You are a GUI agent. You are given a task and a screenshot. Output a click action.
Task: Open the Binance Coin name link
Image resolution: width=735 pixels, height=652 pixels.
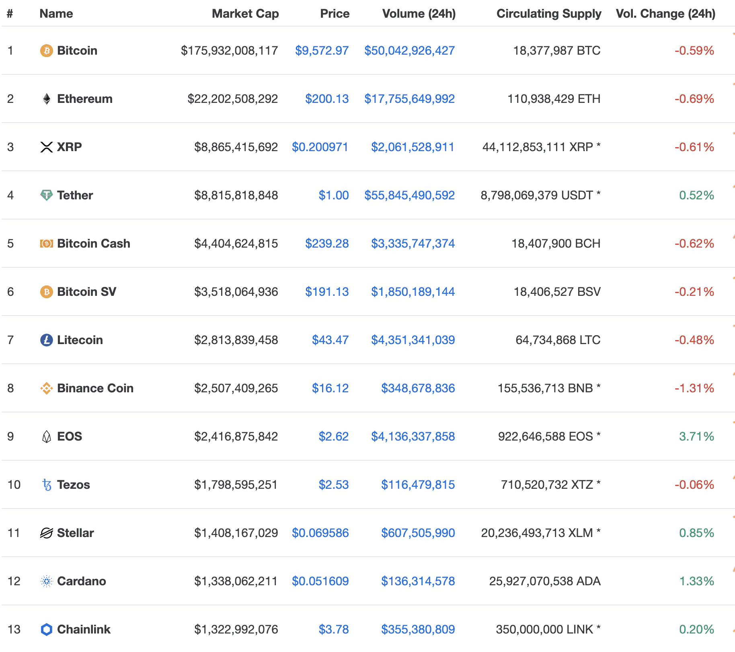95,388
